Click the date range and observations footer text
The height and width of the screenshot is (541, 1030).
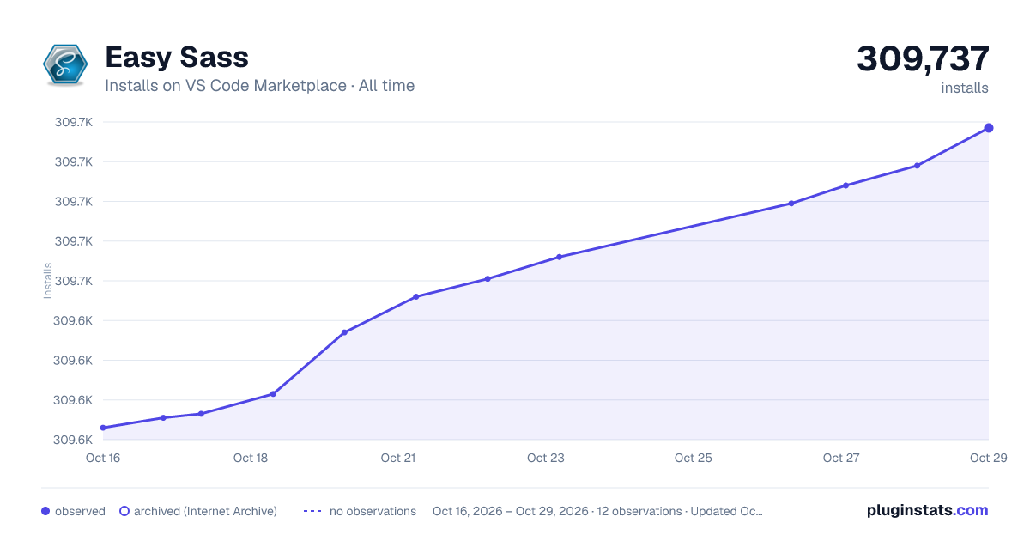597,511
